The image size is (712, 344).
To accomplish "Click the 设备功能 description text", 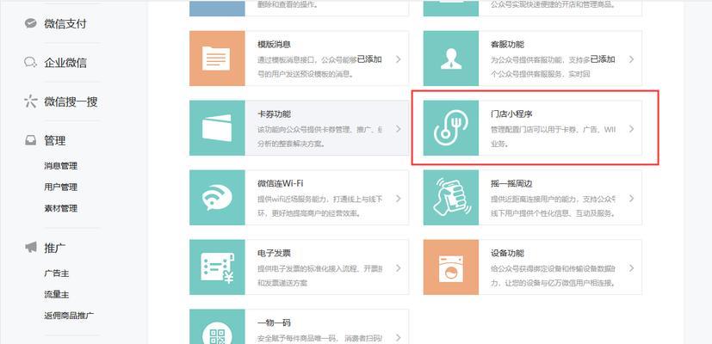I will pos(553,275).
